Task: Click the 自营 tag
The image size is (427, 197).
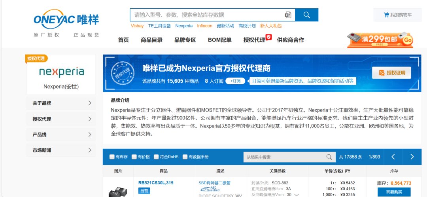Action: [144, 191]
